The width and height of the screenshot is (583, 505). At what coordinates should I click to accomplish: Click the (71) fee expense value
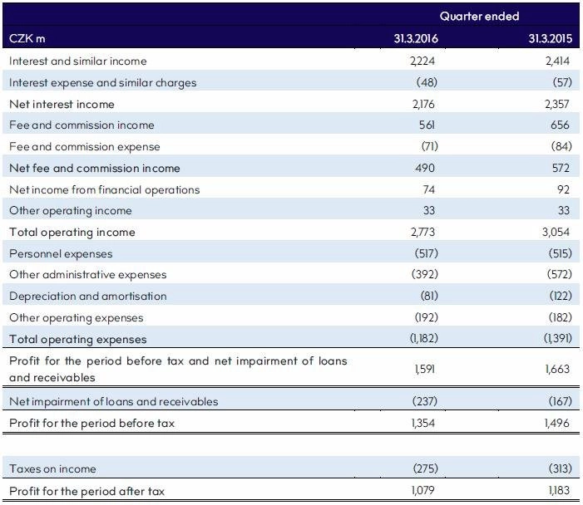click(430, 146)
